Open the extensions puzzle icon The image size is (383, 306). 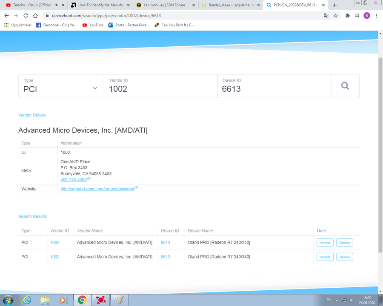pos(348,16)
